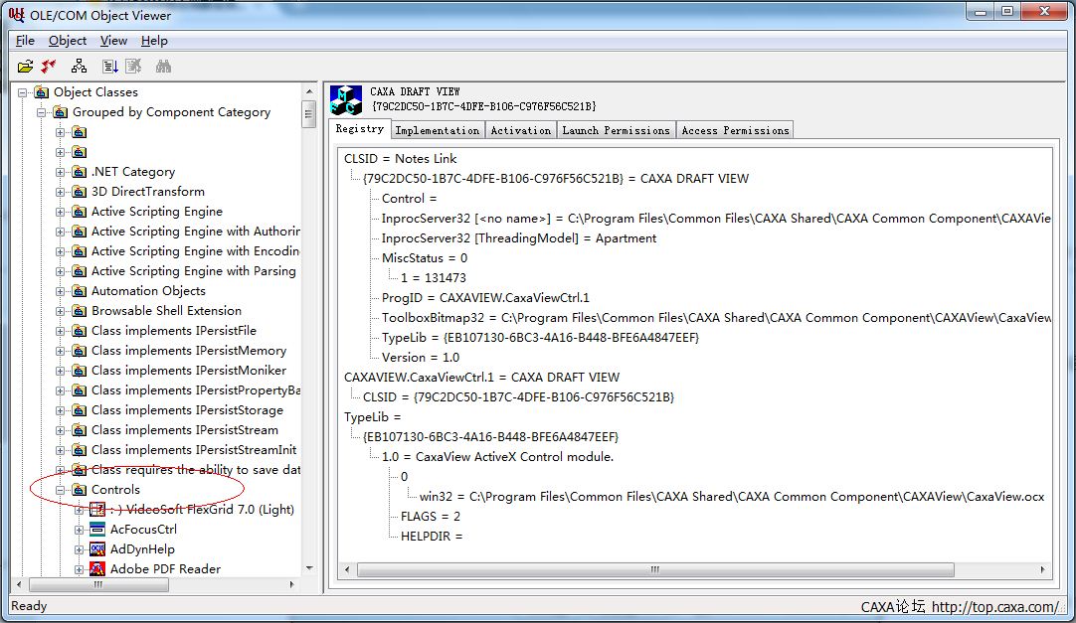Switch to the Launch Permissions tab

(616, 130)
